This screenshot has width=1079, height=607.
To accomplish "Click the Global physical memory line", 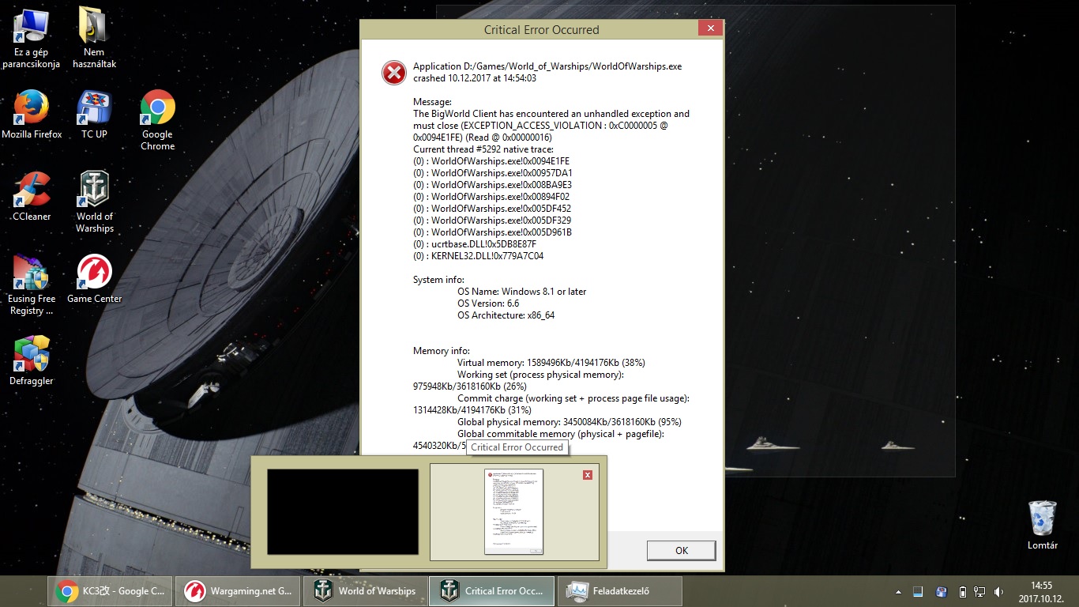I will 570,422.
